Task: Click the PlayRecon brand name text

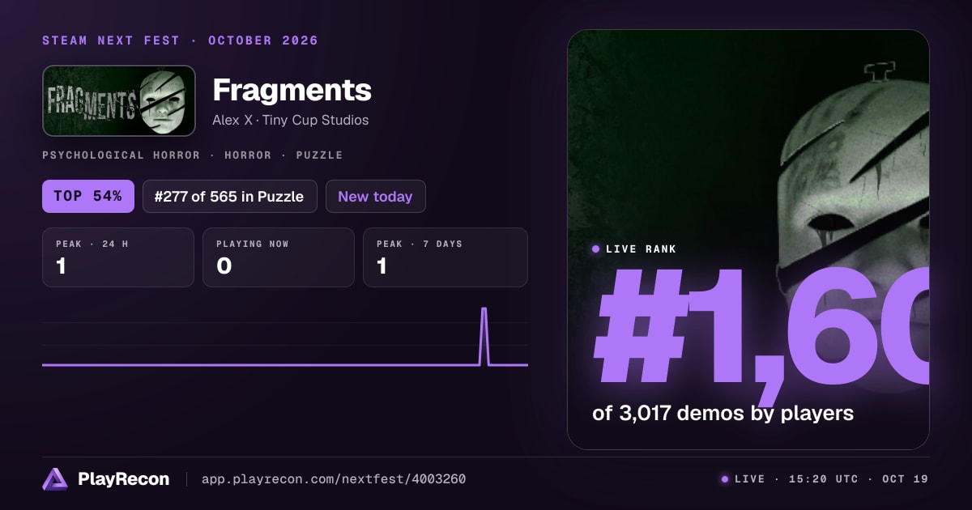Action: (124, 479)
